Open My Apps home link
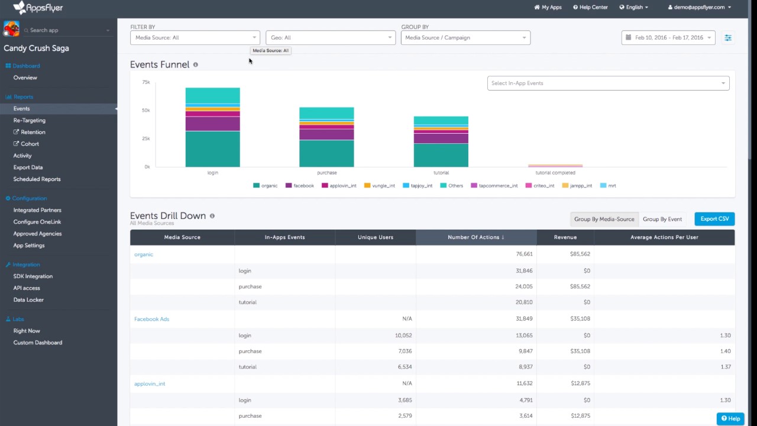This screenshot has width=757, height=426. [x=548, y=7]
